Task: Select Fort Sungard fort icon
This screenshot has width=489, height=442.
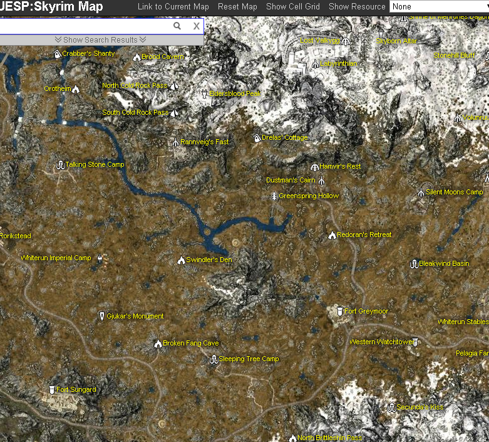Action: coord(52,389)
